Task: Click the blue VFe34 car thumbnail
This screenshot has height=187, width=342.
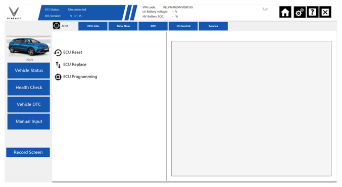Action: pyautogui.click(x=29, y=46)
